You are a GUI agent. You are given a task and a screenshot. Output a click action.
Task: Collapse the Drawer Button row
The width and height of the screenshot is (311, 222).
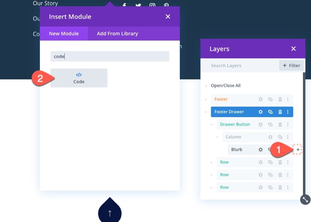pos(212,125)
